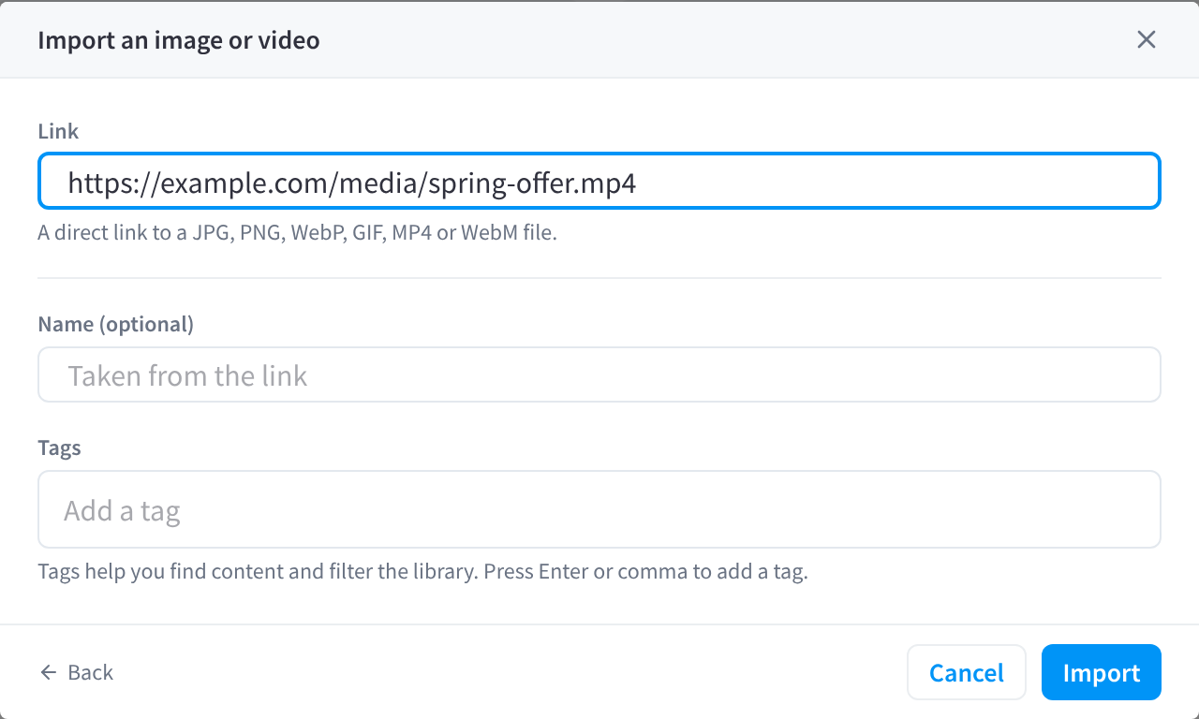Click the Add a tag field

point(599,510)
